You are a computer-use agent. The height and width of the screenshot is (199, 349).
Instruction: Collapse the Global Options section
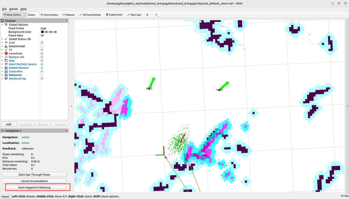coord(3,25)
